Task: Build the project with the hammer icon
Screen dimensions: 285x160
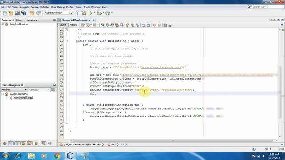Action: 77,13
